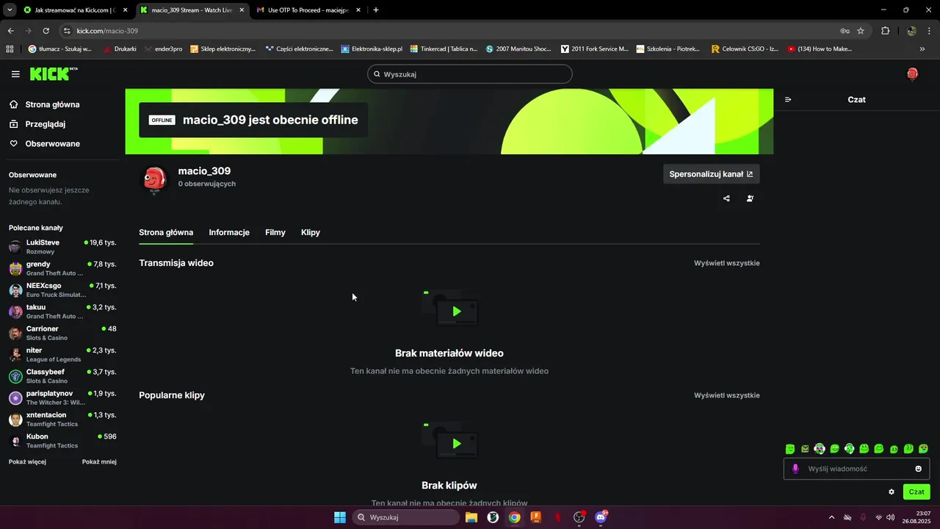Focus the Wyszukaj search field on Kick
This screenshot has height=529, width=940.
tap(470, 74)
